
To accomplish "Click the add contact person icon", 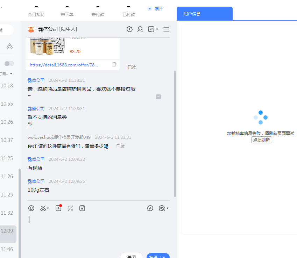I will (140, 29).
